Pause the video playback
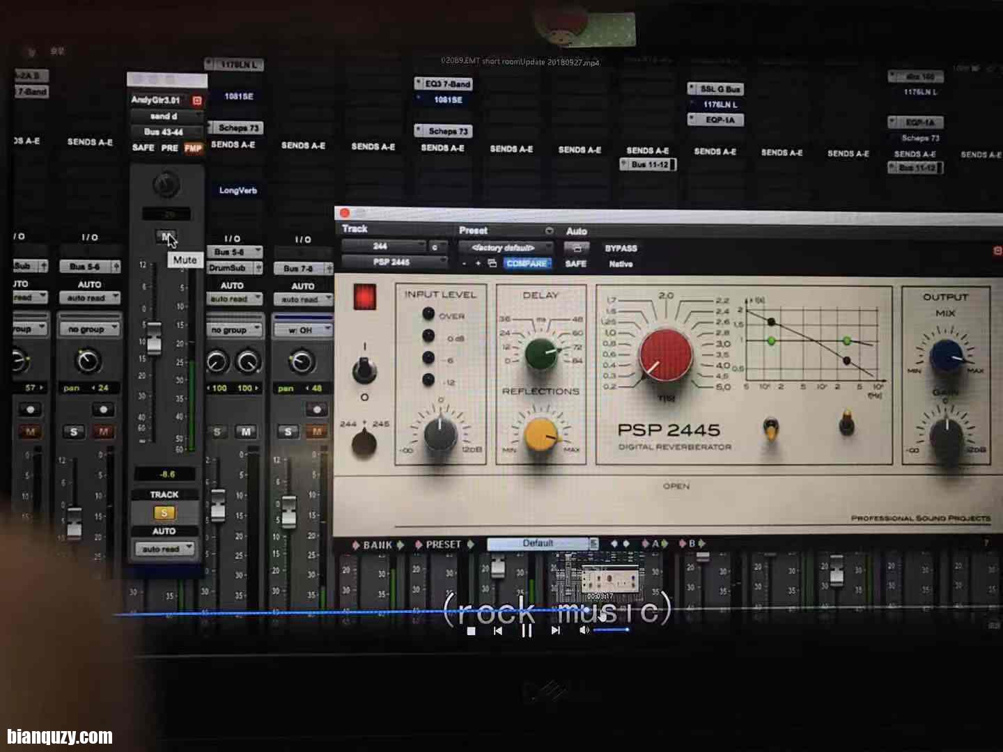The width and height of the screenshot is (1003, 752). tap(527, 630)
